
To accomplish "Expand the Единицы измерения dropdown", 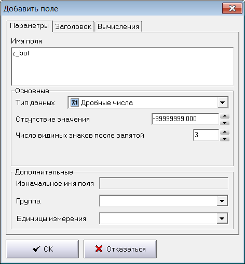I will 222,218.
